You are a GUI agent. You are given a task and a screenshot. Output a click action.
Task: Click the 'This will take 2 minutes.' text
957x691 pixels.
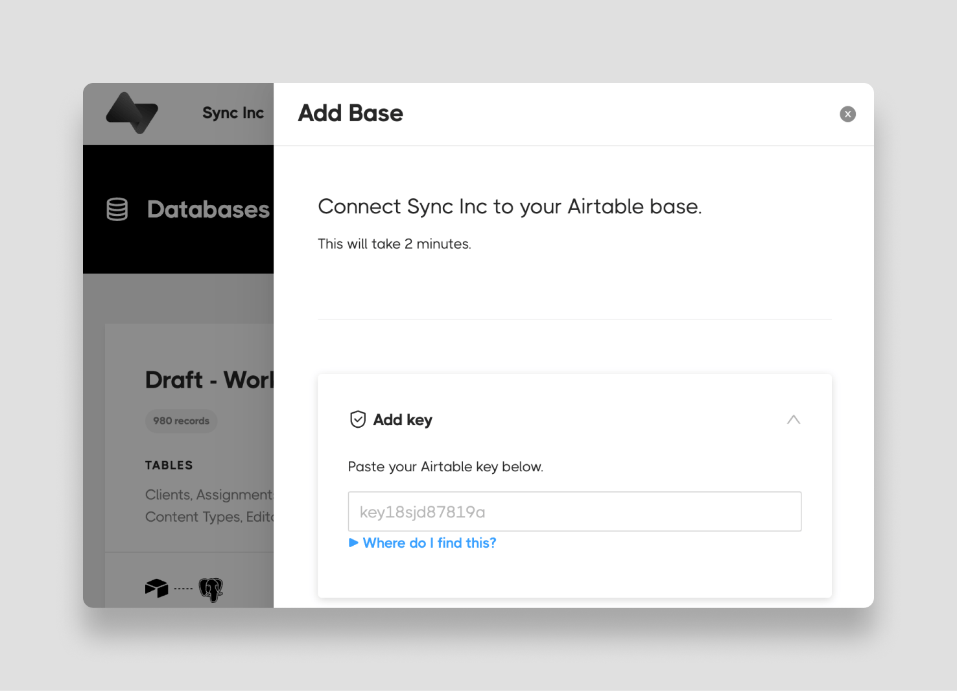click(394, 244)
